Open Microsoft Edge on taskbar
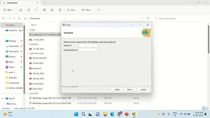 point(112,114)
